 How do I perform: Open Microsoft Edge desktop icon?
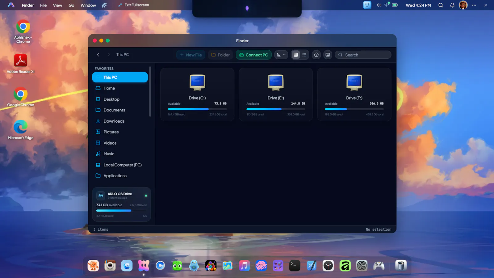pyautogui.click(x=21, y=130)
